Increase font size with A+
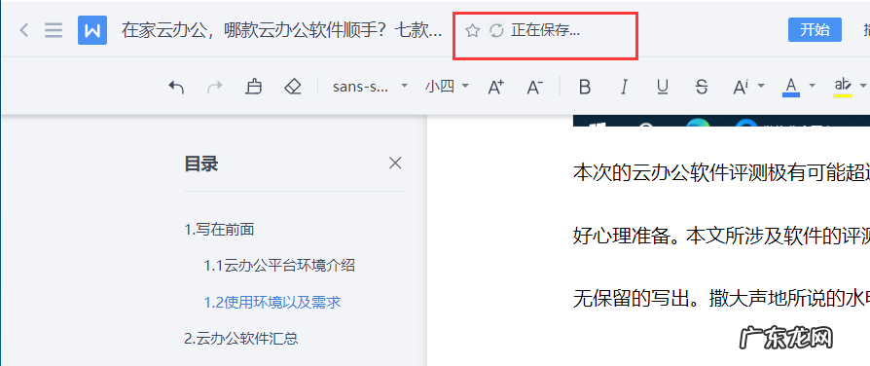 (495, 87)
